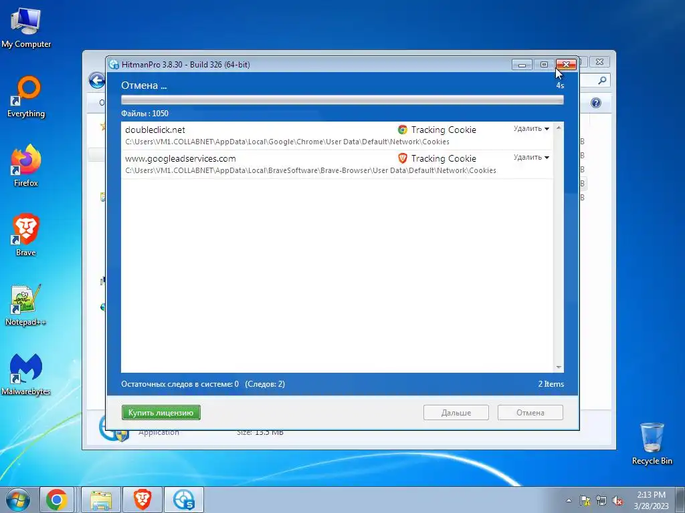Select the www.googleadservices.com entry
Viewport: 685px width, 513px height.
[x=336, y=164]
